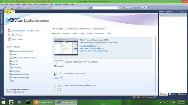Image resolution: width=188 pixels, height=105 pixels.
Task: Open the Solution Explorer window position dropdown
Action: point(182,12)
